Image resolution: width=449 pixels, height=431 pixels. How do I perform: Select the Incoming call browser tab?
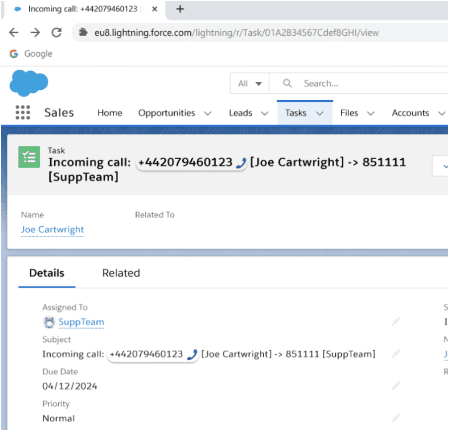(x=82, y=9)
